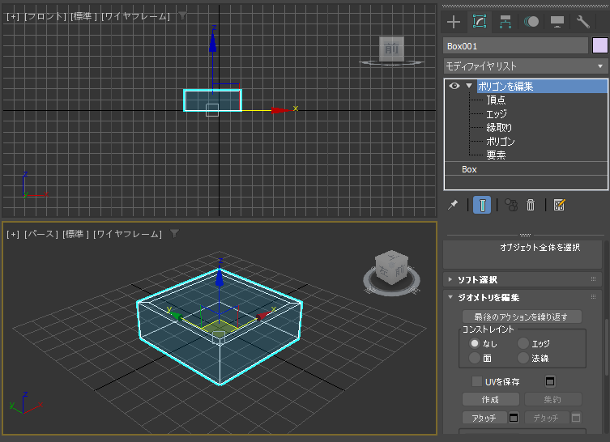610x442 pixels.
Task: Select ポリゴン sub-object level
Action: [x=501, y=142]
